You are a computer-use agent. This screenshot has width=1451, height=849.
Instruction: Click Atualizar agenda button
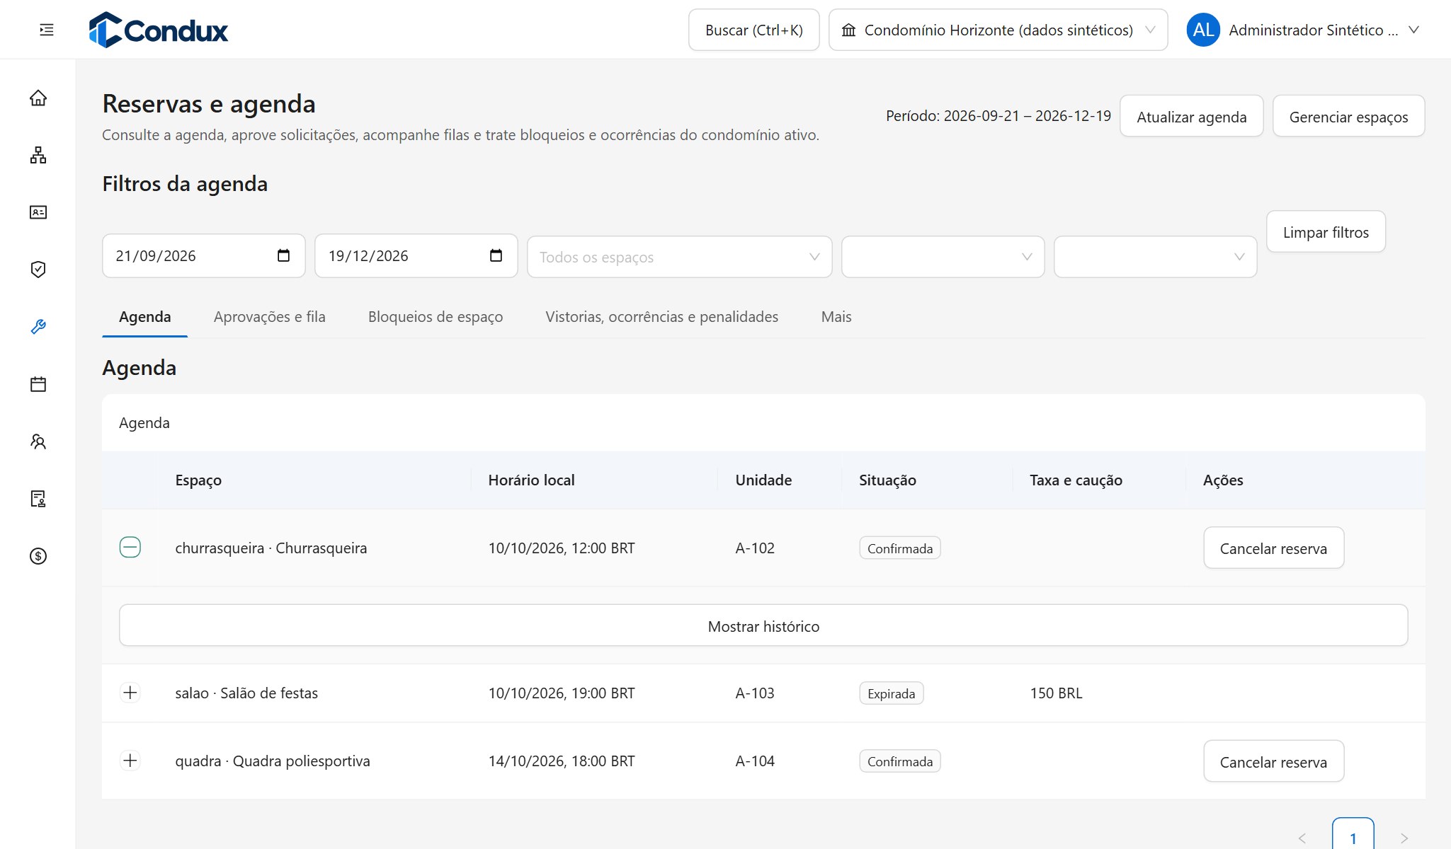coord(1191,116)
